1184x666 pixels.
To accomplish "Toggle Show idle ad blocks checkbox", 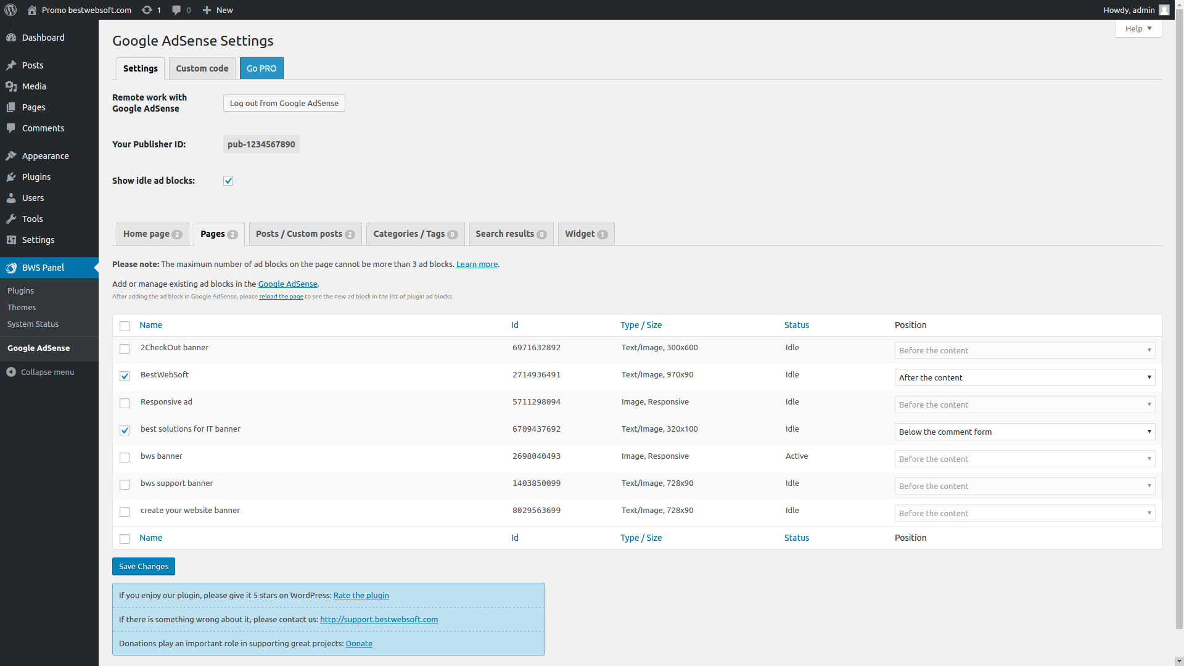I will [228, 181].
